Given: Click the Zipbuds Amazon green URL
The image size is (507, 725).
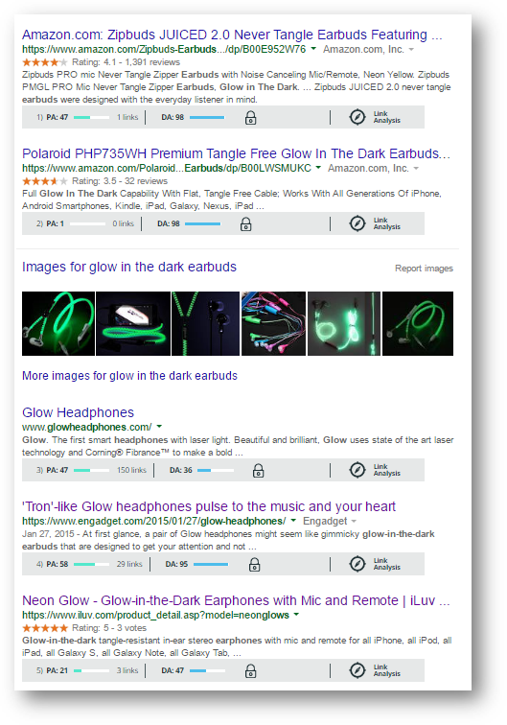Looking at the screenshot, I should (164, 49).
